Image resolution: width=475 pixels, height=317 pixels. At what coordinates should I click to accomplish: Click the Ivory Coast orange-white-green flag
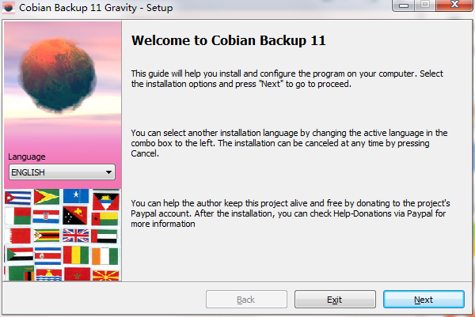click(x=105, y=256)
